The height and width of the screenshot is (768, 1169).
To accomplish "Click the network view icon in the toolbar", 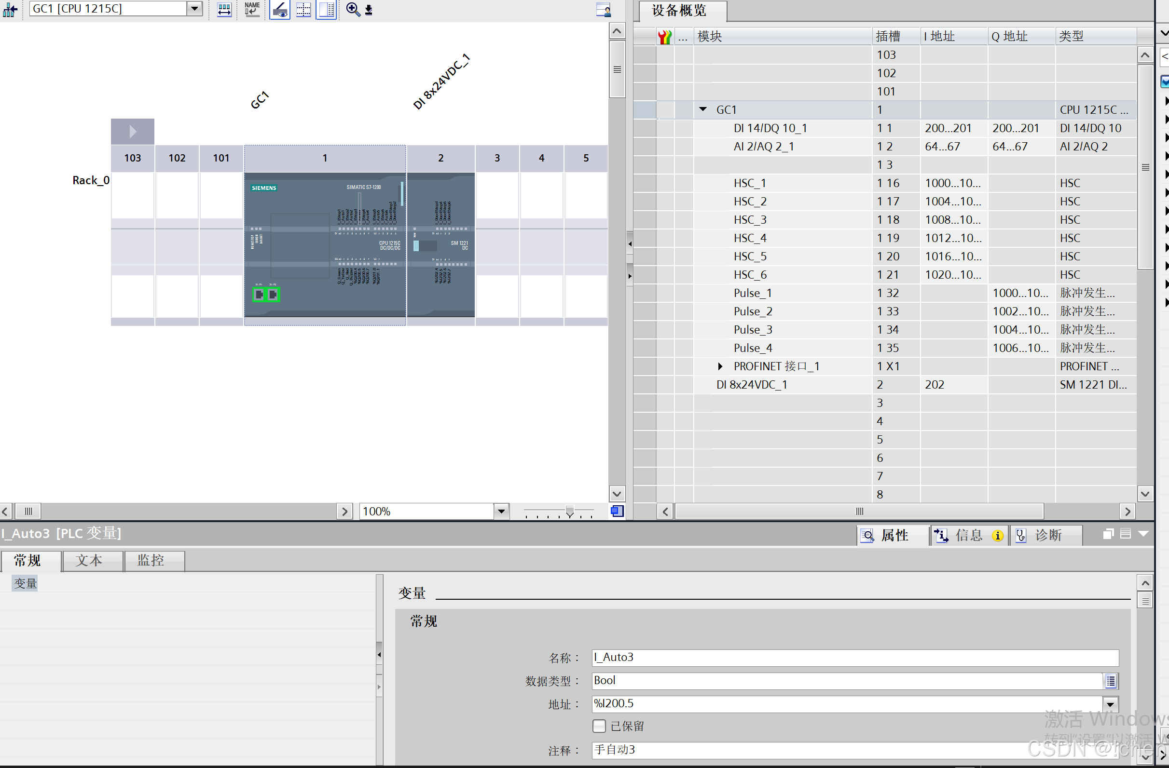I will 10,9.
